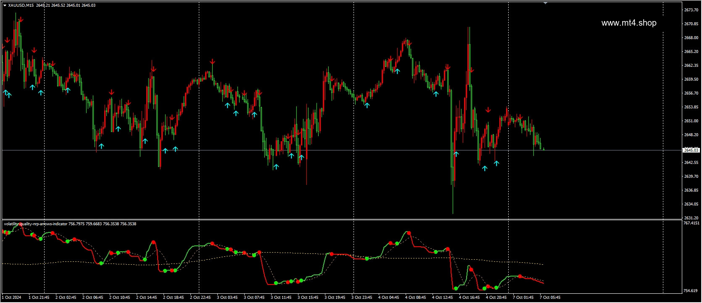Click the chart shift triangle marker at chart top
702x303 pixels.
[x=545, y=3]
